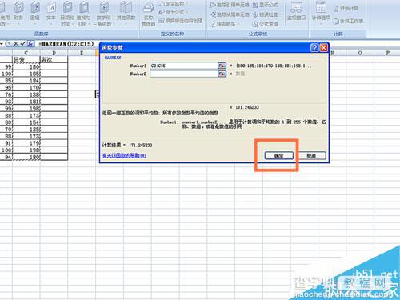Viewport: 400px width, 300px height.
Task: Select column E header
Action: 82,53
